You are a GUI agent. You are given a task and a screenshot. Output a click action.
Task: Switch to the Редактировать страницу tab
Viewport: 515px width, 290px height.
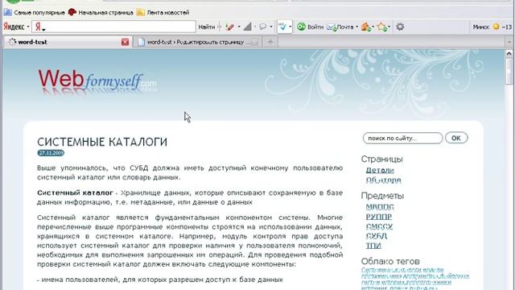pyautogui.click(x=197, y=42)
